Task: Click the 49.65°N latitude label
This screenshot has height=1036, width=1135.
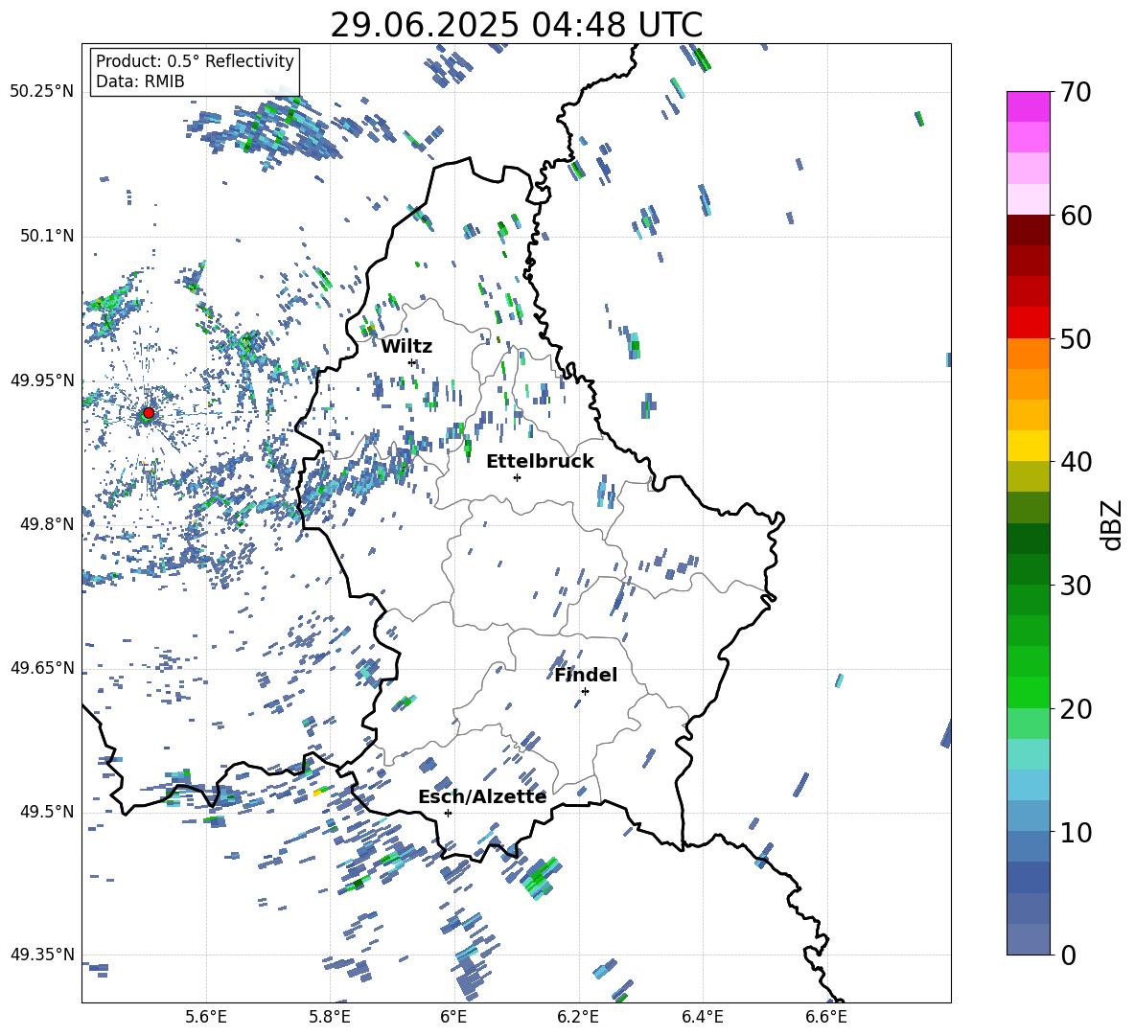Action: tap(42, 667)
